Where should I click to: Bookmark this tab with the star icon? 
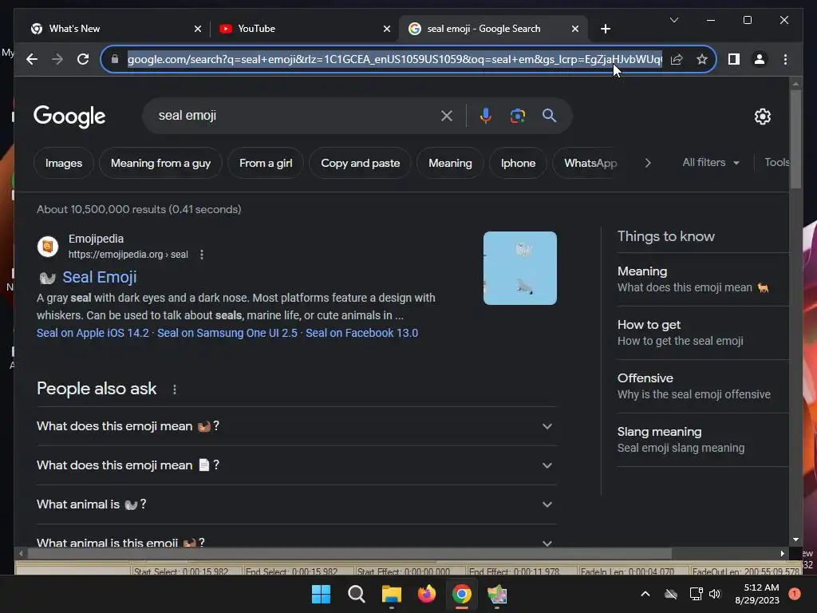pos(702,59)
